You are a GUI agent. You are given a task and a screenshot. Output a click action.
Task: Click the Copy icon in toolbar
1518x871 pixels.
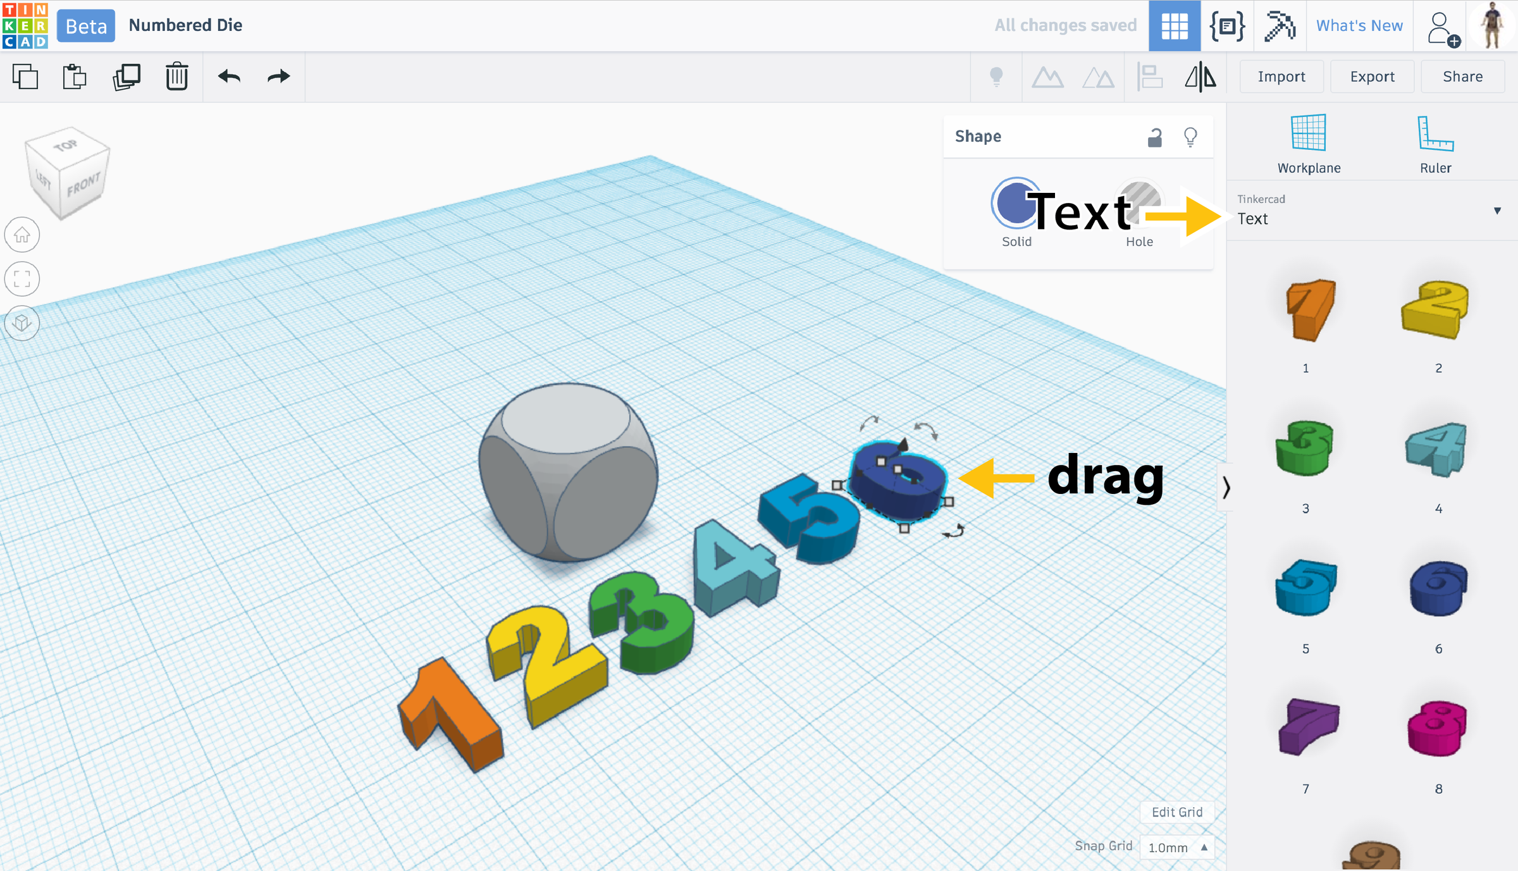[25, 77]
